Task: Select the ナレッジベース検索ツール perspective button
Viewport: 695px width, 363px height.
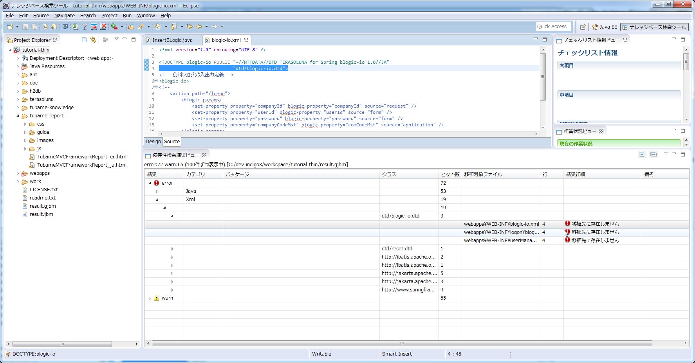Action: pyautogui.click(x=654, y=27)
